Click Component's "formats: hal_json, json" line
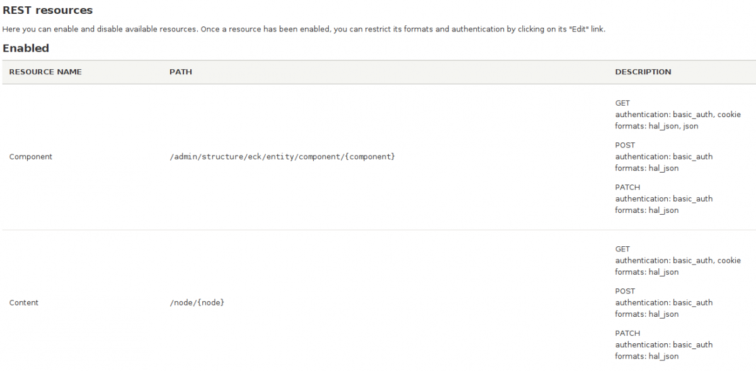756x371 pixels. tap(656, 126)
